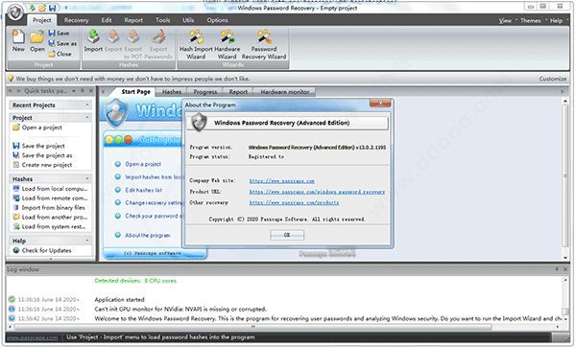Click Save the project in Quick tasks
Screen dimensions: 576x348
tap(39, 146)
